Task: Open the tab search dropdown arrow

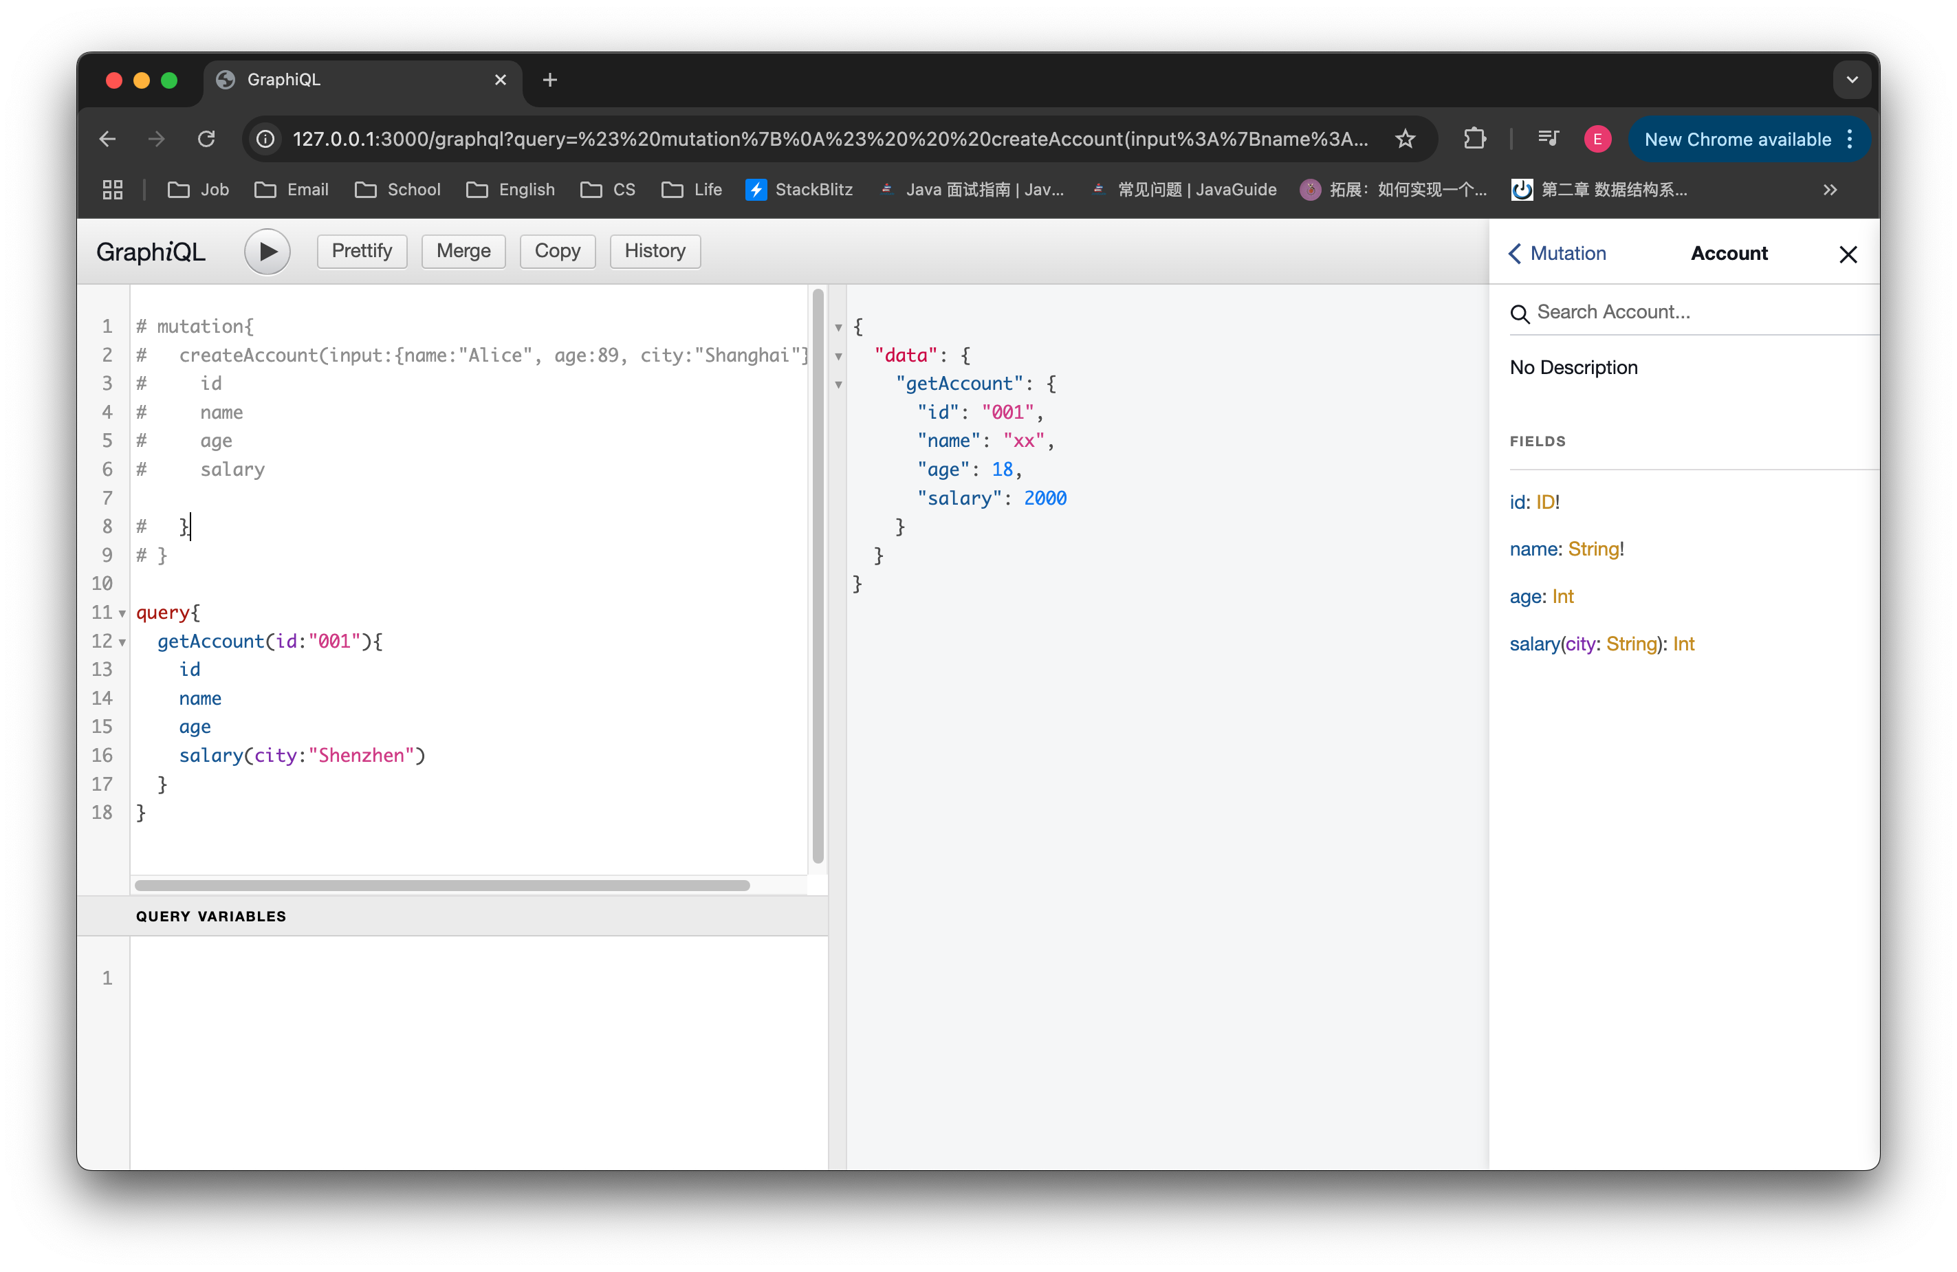Action: pos(1852,79)
